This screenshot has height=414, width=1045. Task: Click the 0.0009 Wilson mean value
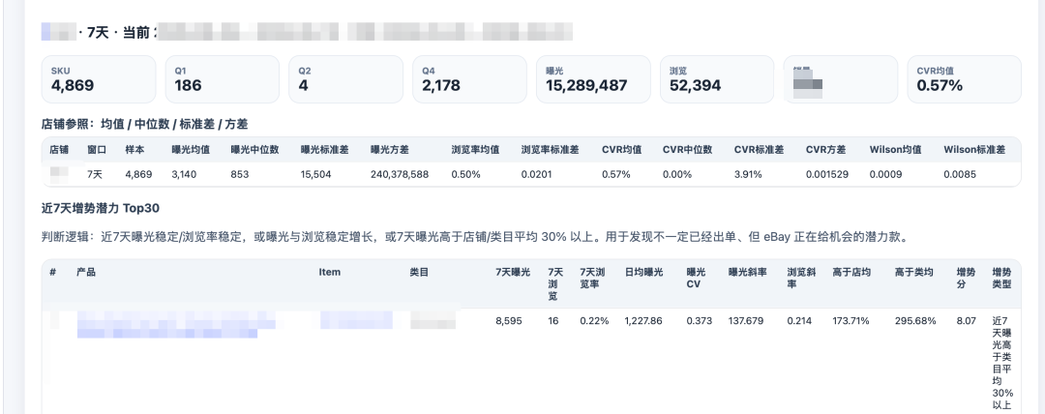coord(885,175)
